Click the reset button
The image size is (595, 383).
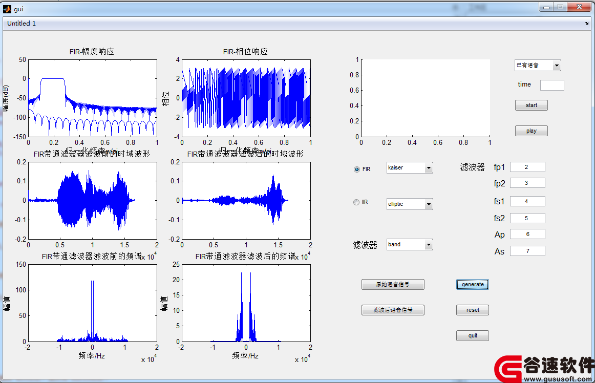473,310
